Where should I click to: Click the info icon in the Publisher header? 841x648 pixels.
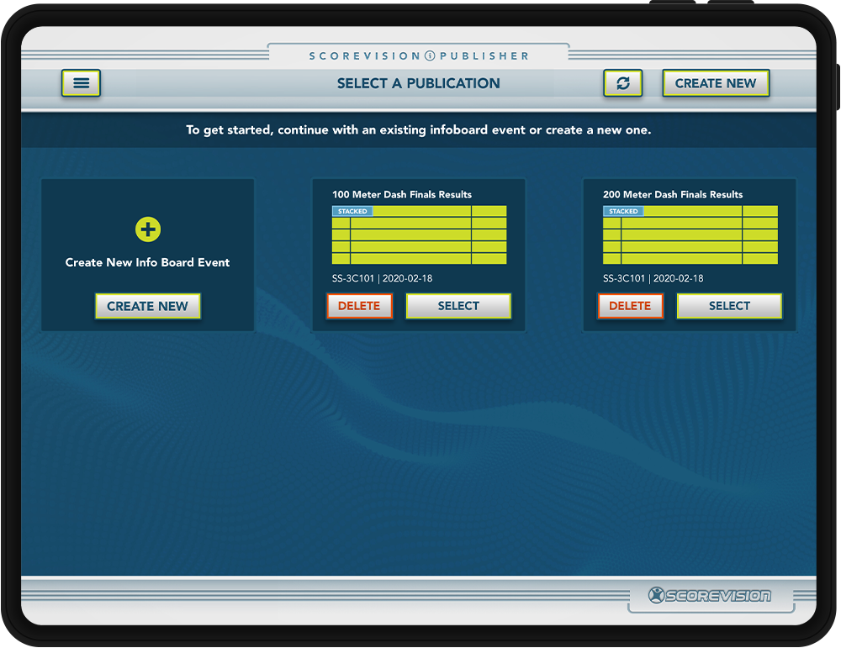pyautogui.click(x=428, y=54)
